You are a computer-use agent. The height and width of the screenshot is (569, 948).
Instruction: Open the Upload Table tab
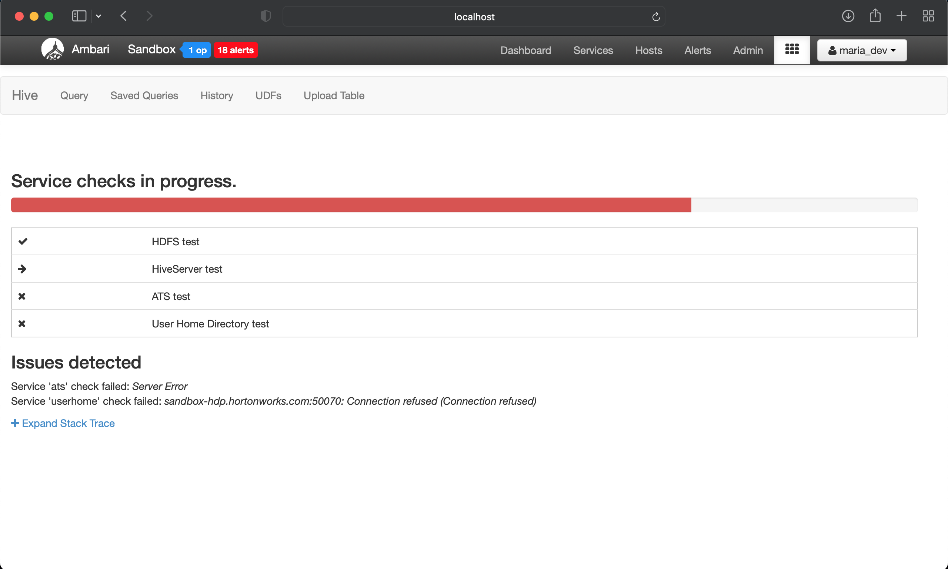point(334,95)
